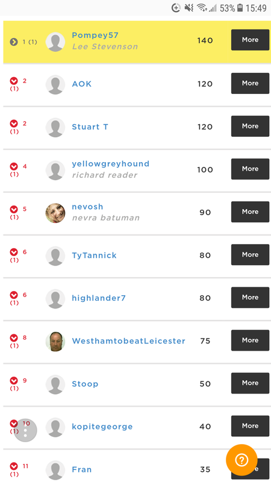Tap the orange help question mark button

coord(241,460)
